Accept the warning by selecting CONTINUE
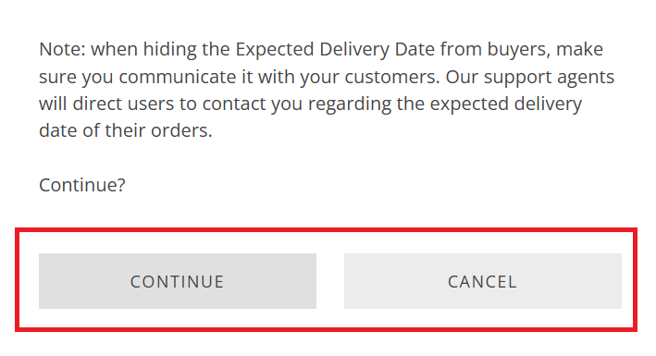 pos(178,281)
